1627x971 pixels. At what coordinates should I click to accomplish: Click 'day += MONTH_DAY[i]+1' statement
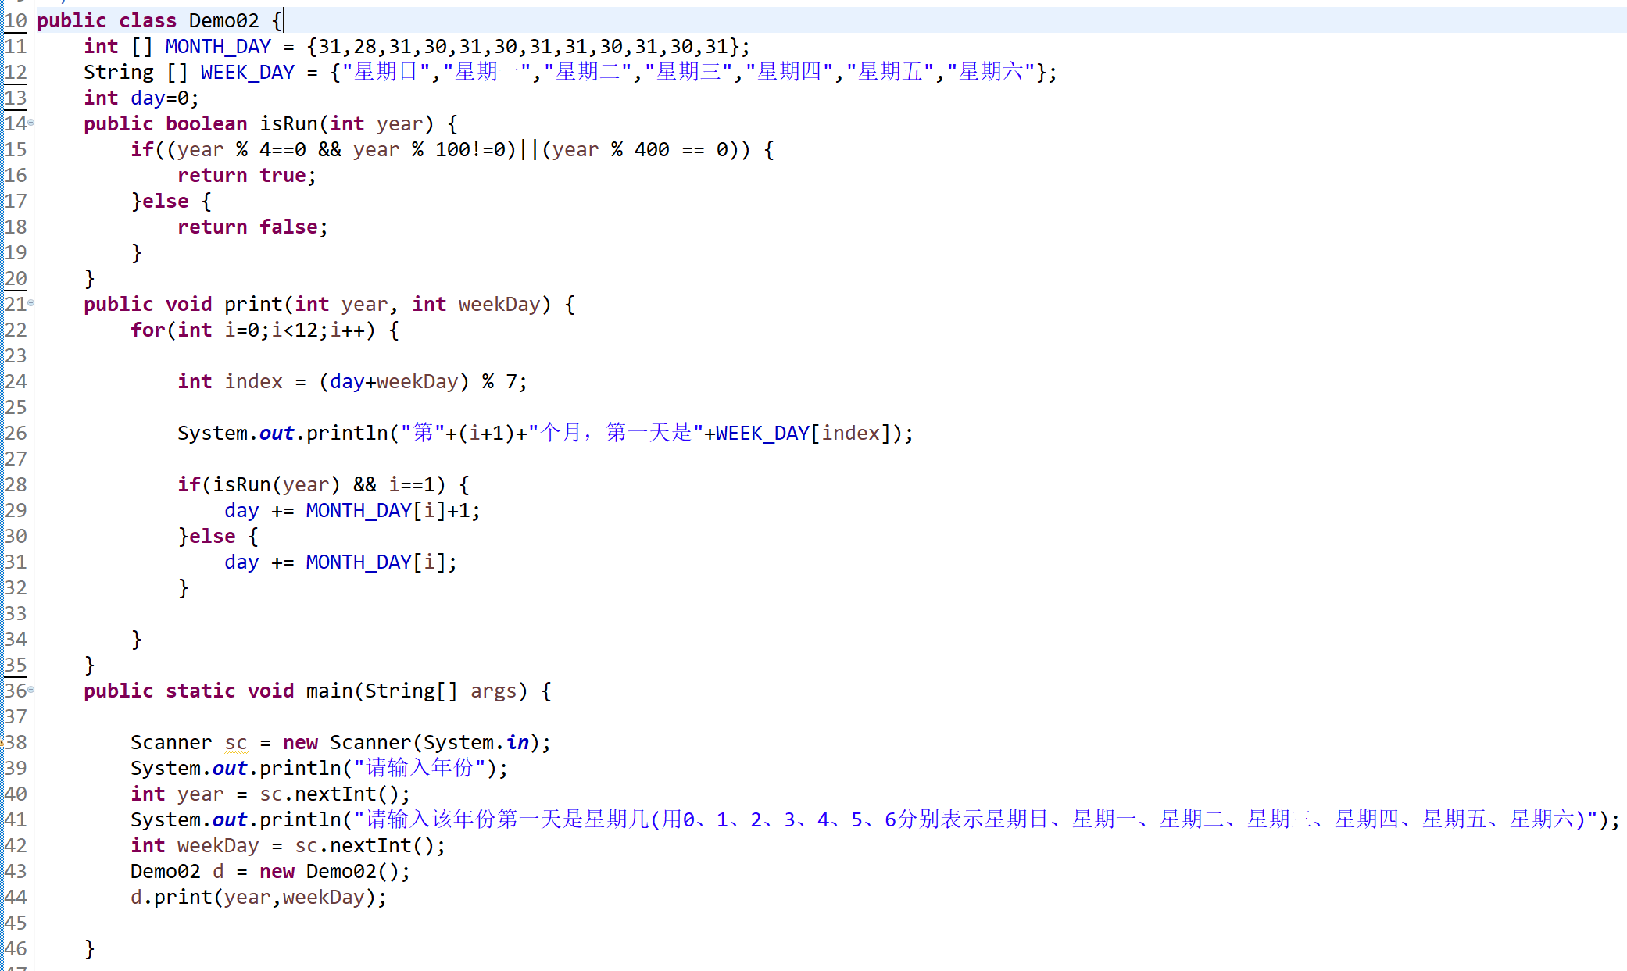click(352, 511)
